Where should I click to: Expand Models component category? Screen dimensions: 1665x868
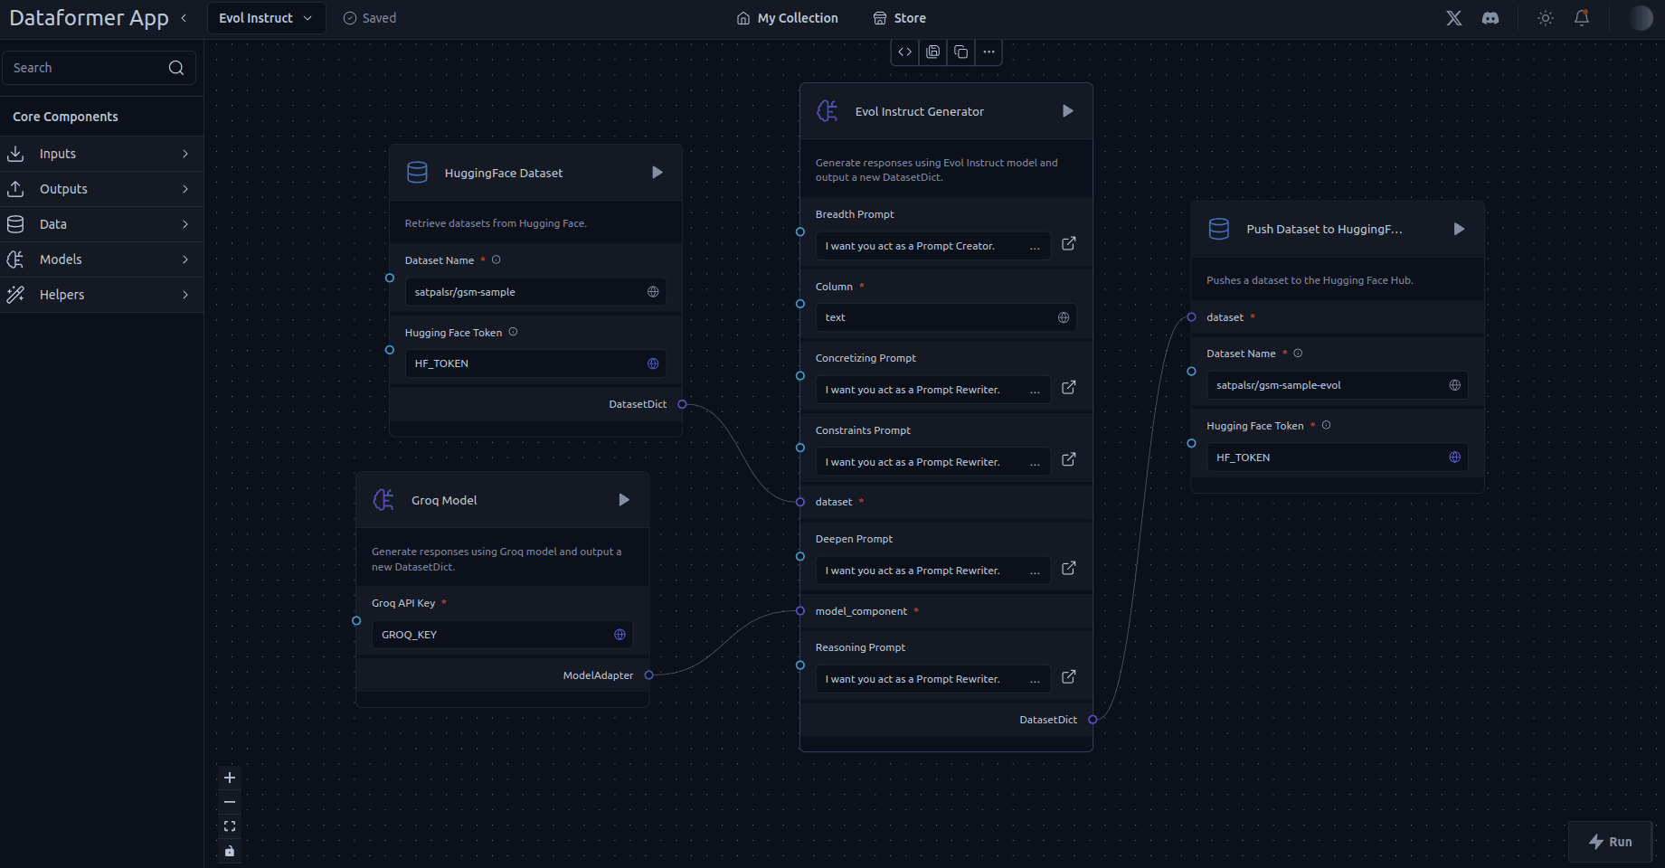[x=101, y=259]
